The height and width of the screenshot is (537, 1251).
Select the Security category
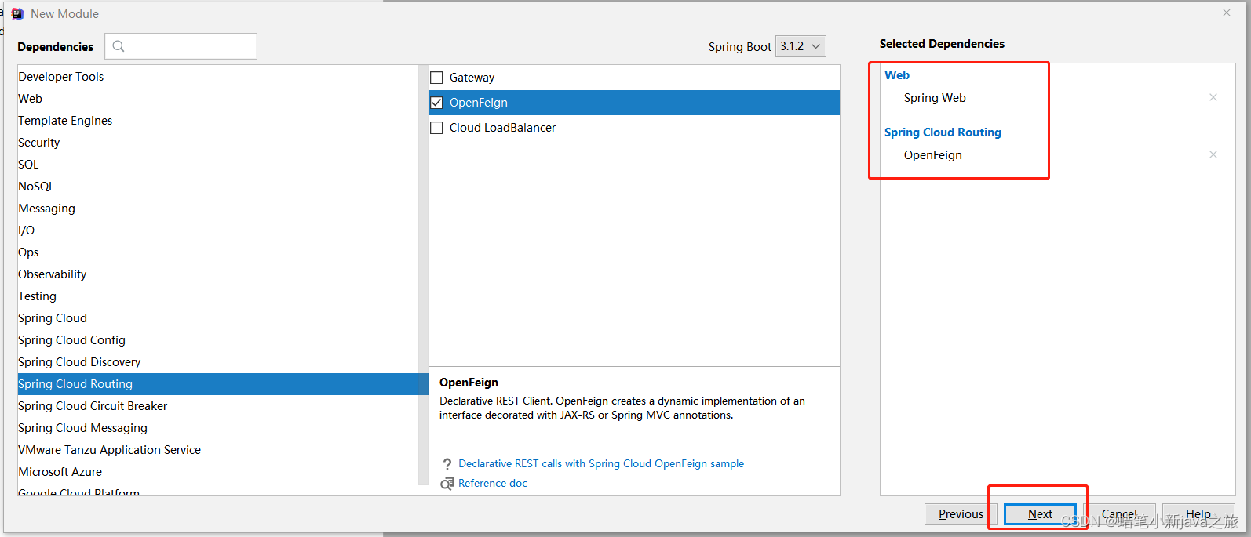point(218,143)
